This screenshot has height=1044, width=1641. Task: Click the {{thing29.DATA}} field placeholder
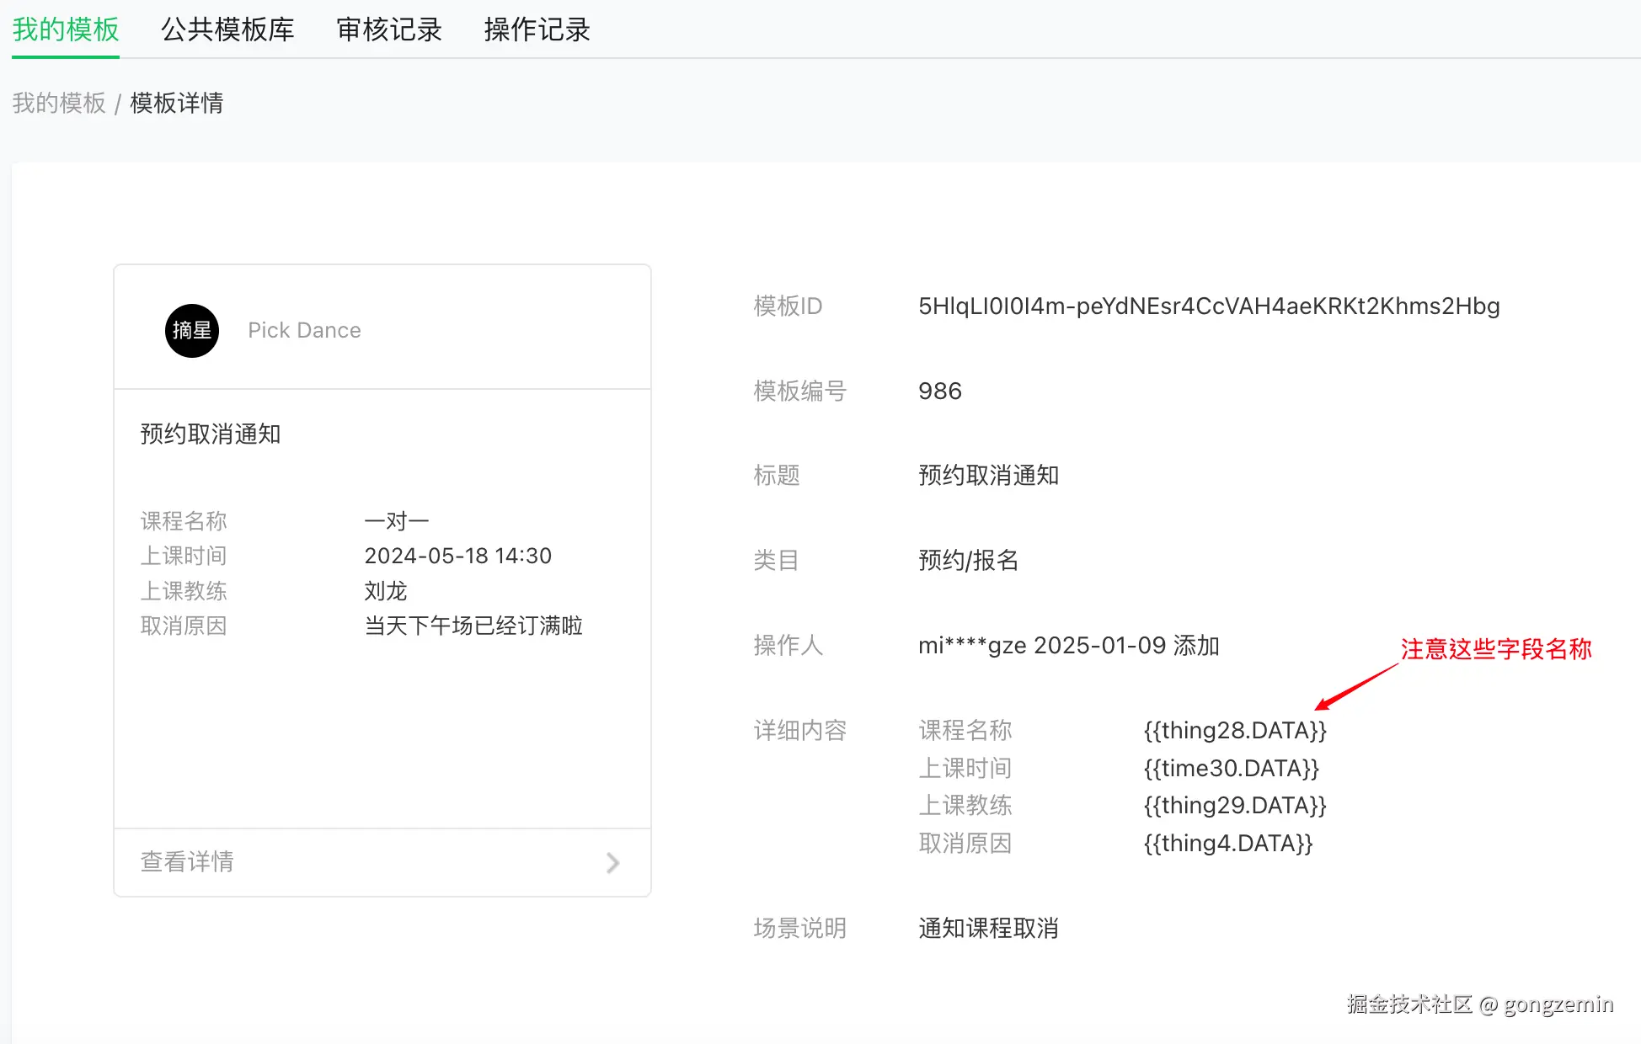(1234, 805)
